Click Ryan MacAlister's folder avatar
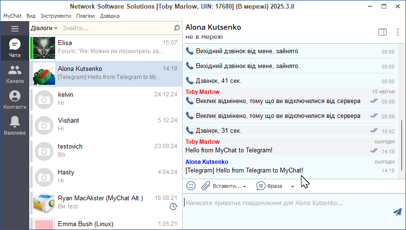 tap(44, 203)
